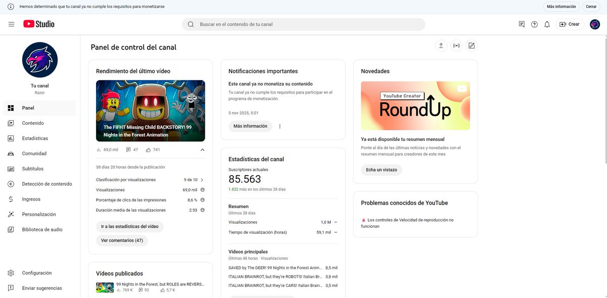Dismiss the banner with Cerrar
607x298 pixels.
coord(591,7)
